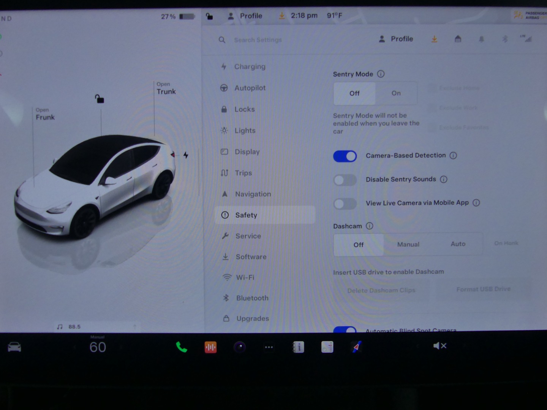
Task: Set Sentry Mode to On
Action: tap(396, 93)
